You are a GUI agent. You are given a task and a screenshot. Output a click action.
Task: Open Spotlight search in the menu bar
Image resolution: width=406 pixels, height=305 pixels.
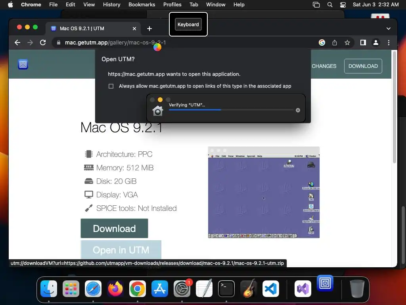[330, 5]
